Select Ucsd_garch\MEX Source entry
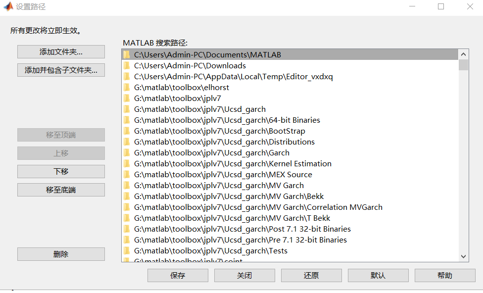 [290, 174]
